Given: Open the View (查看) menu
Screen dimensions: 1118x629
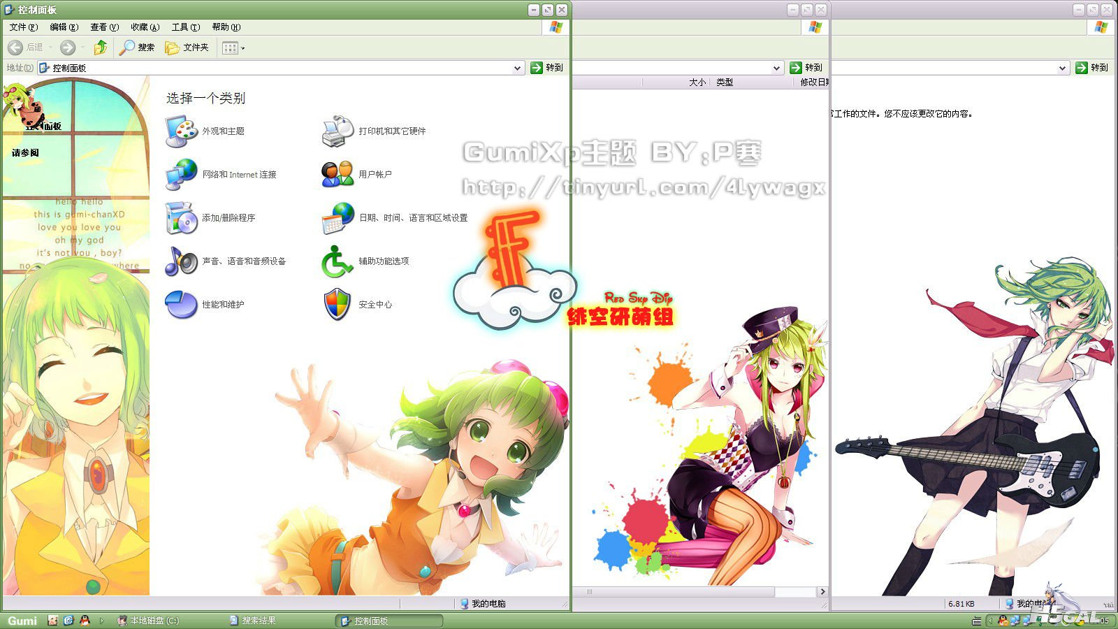Looking at the screenshot, I should (104, 27).
